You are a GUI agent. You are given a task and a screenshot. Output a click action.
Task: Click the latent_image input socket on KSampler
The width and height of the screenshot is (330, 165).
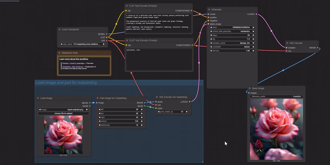tap(208, 24)
